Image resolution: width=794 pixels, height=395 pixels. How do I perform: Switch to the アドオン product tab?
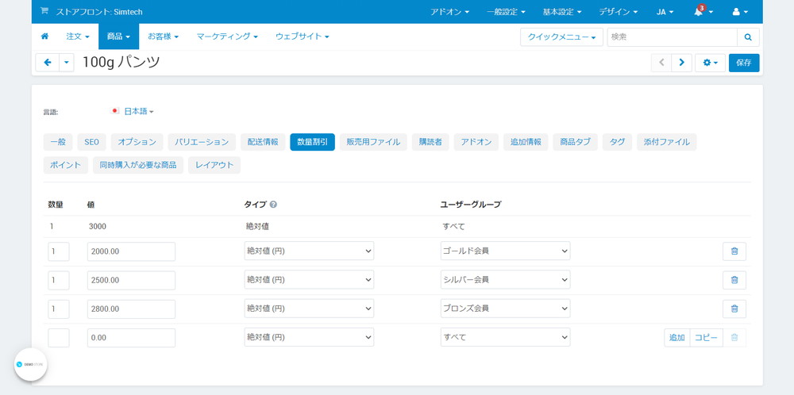pyautogui.click(x=476, y=142)
